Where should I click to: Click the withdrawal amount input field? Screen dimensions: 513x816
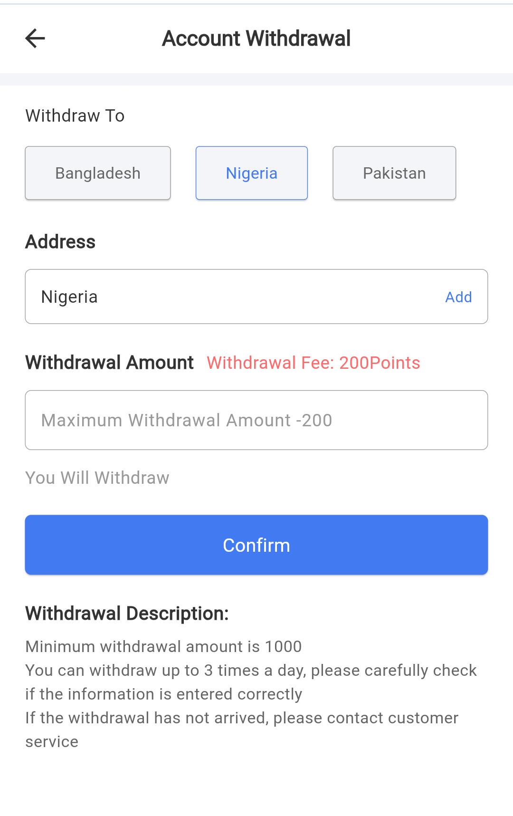click(256, 420)
